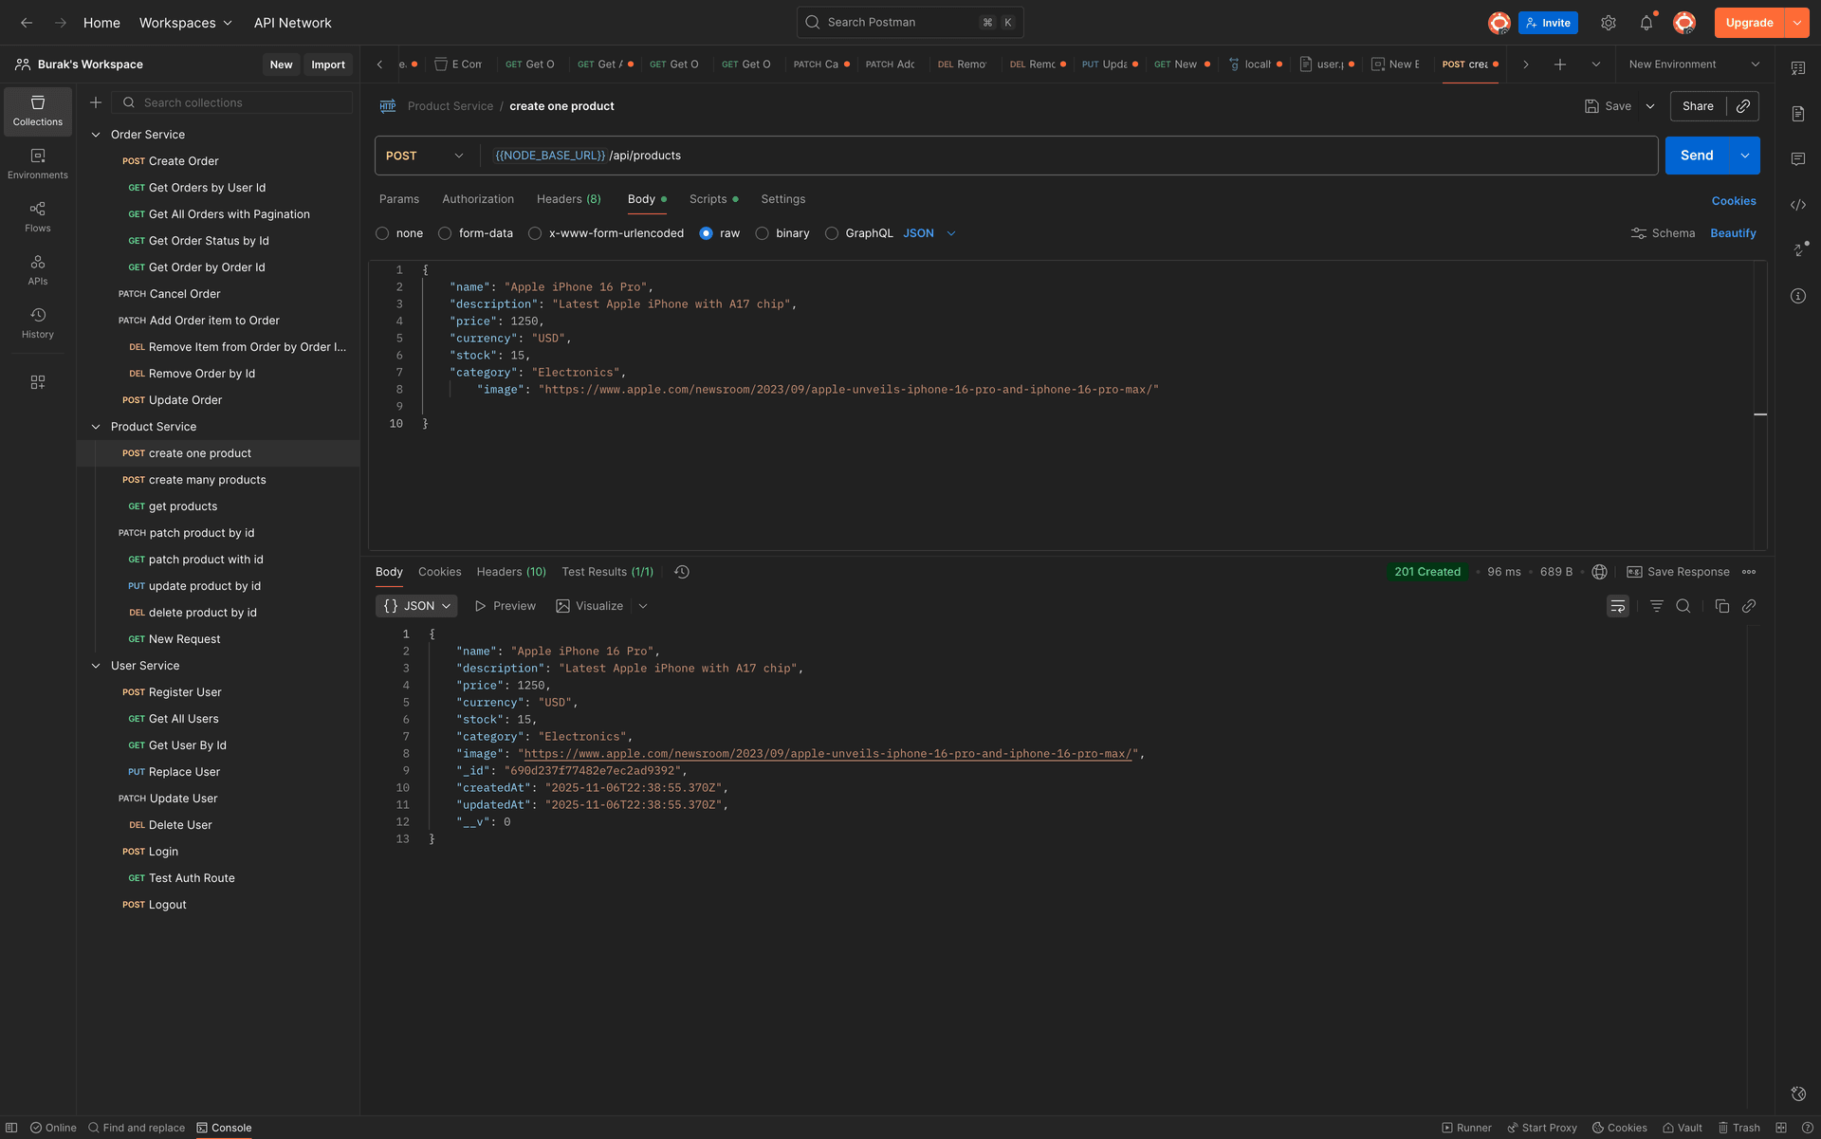Open the New Environment selector
The image size is (1821, 1139).
pos(1692,64)
